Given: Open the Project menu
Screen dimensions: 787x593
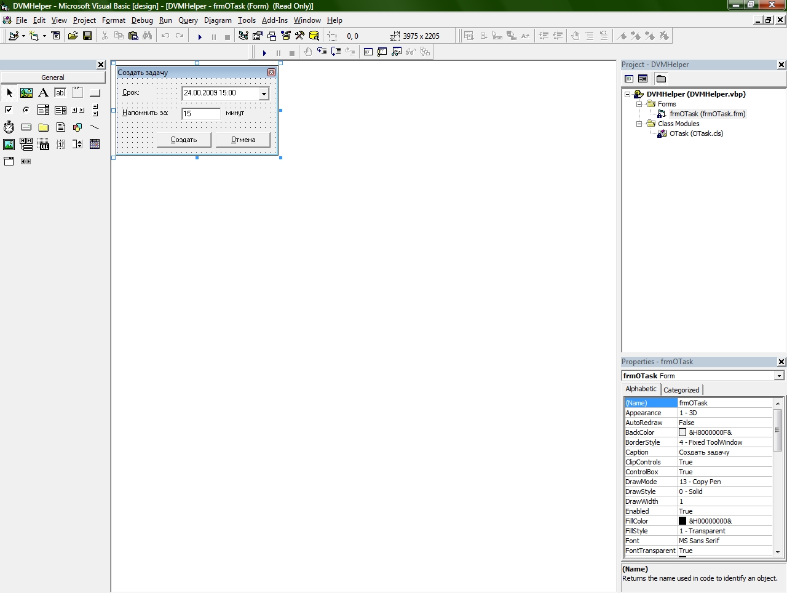Looking at the screenshot, I should pos(84,20).
